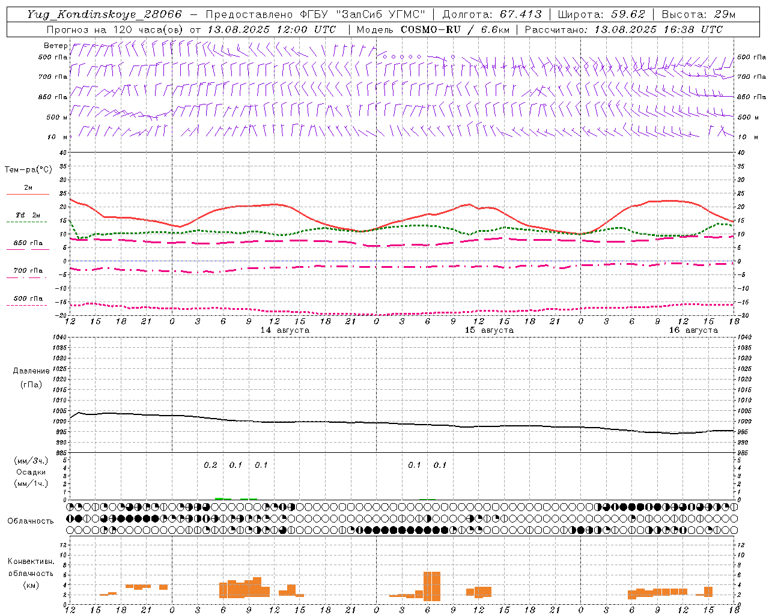Click the 'Долгота: 67.413' longitude value
This screenshot has width=769, height=615.
click(x=491, y=14)
